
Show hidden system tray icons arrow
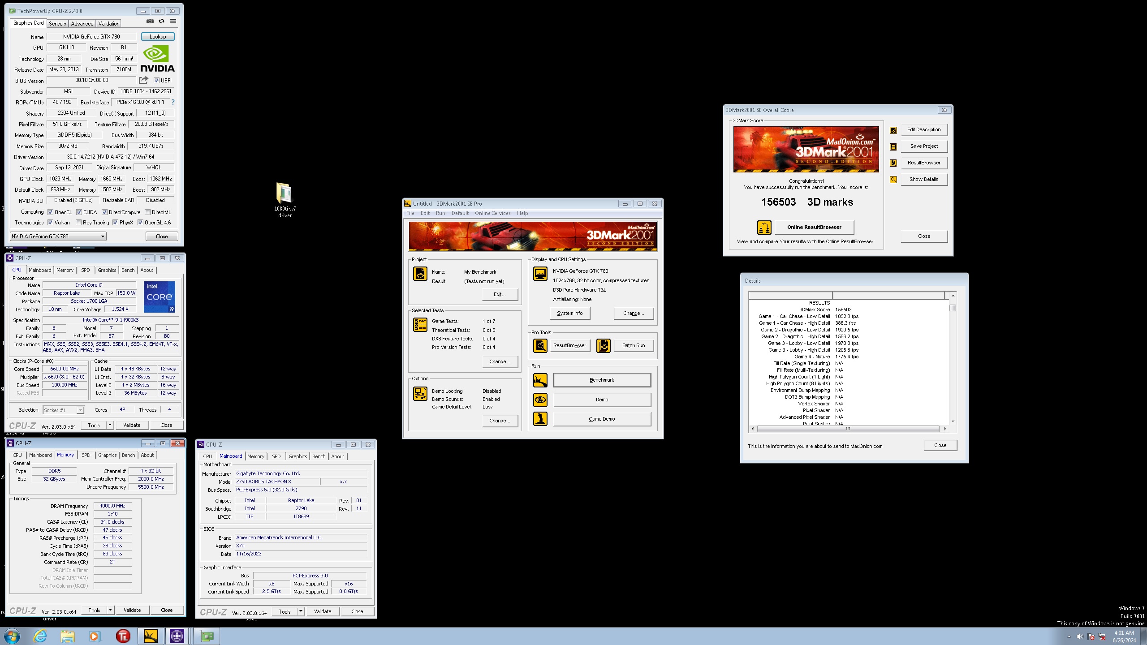click(1069, 636)
